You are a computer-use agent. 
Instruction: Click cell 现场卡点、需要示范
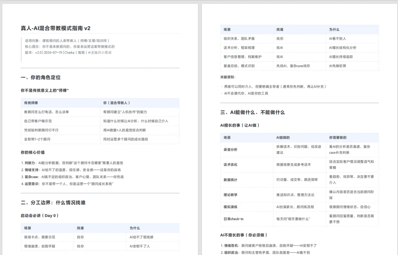[x=39, y=237]
